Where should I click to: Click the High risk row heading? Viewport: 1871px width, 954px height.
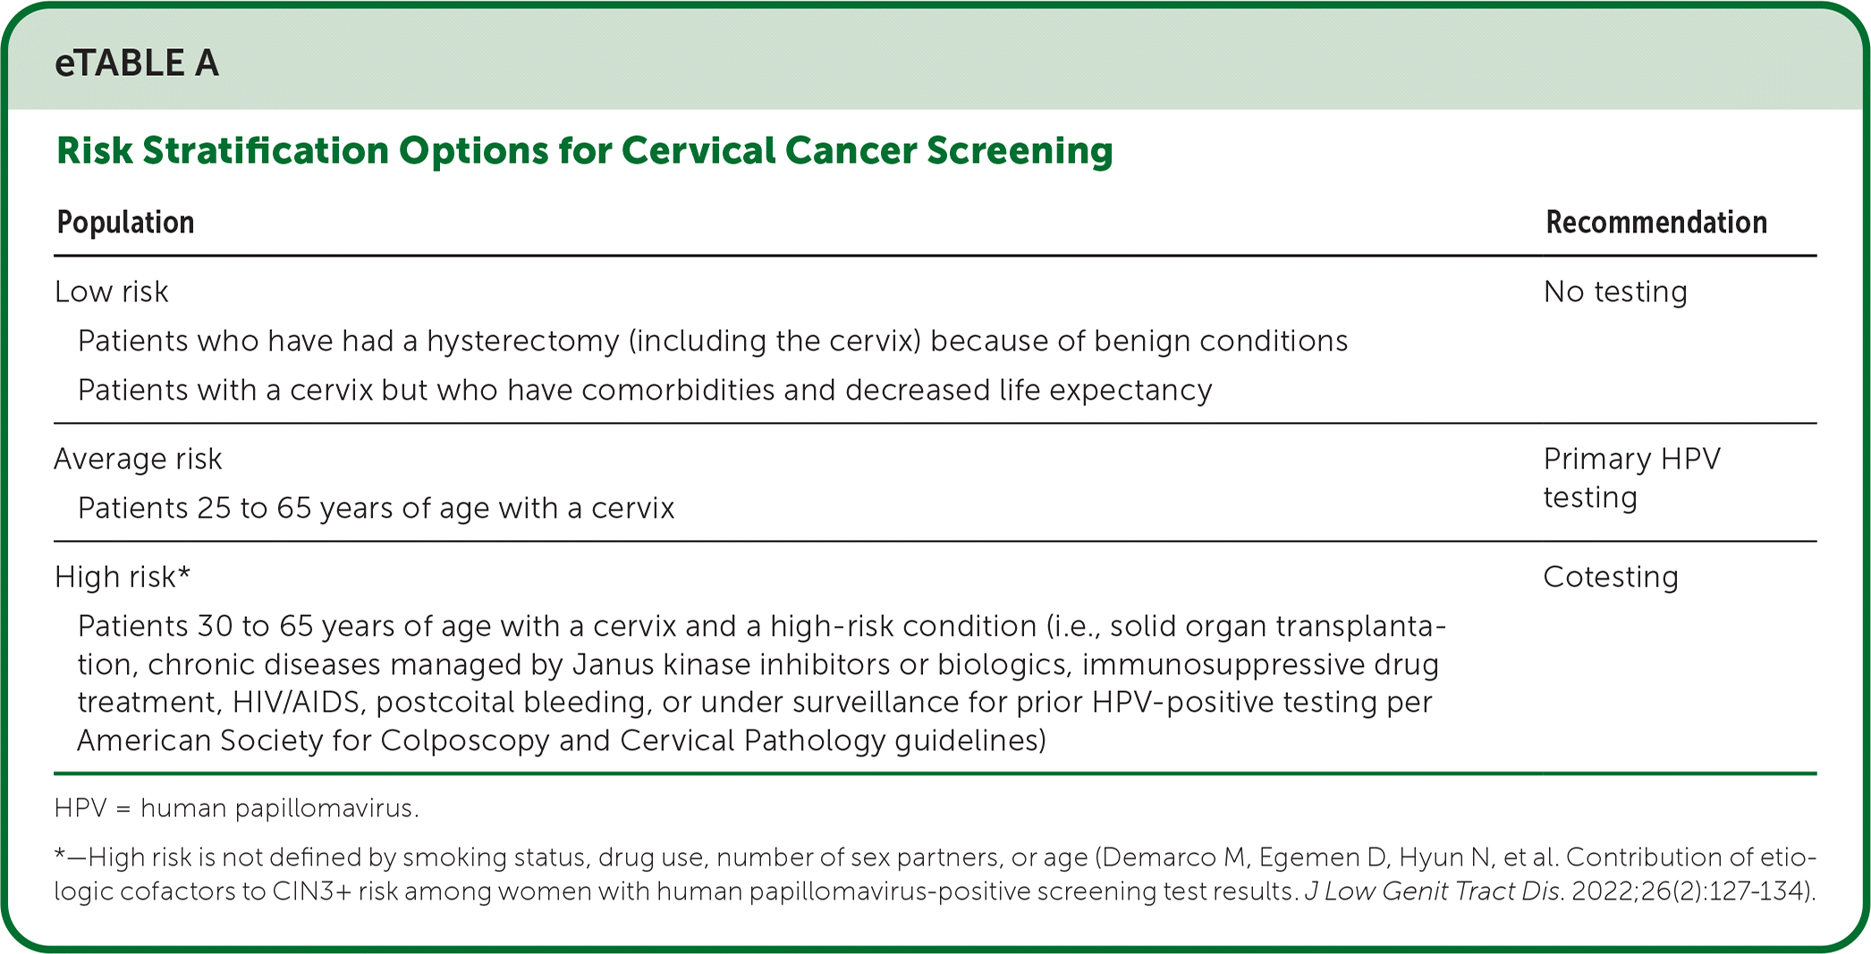click(x=122, y=578)
